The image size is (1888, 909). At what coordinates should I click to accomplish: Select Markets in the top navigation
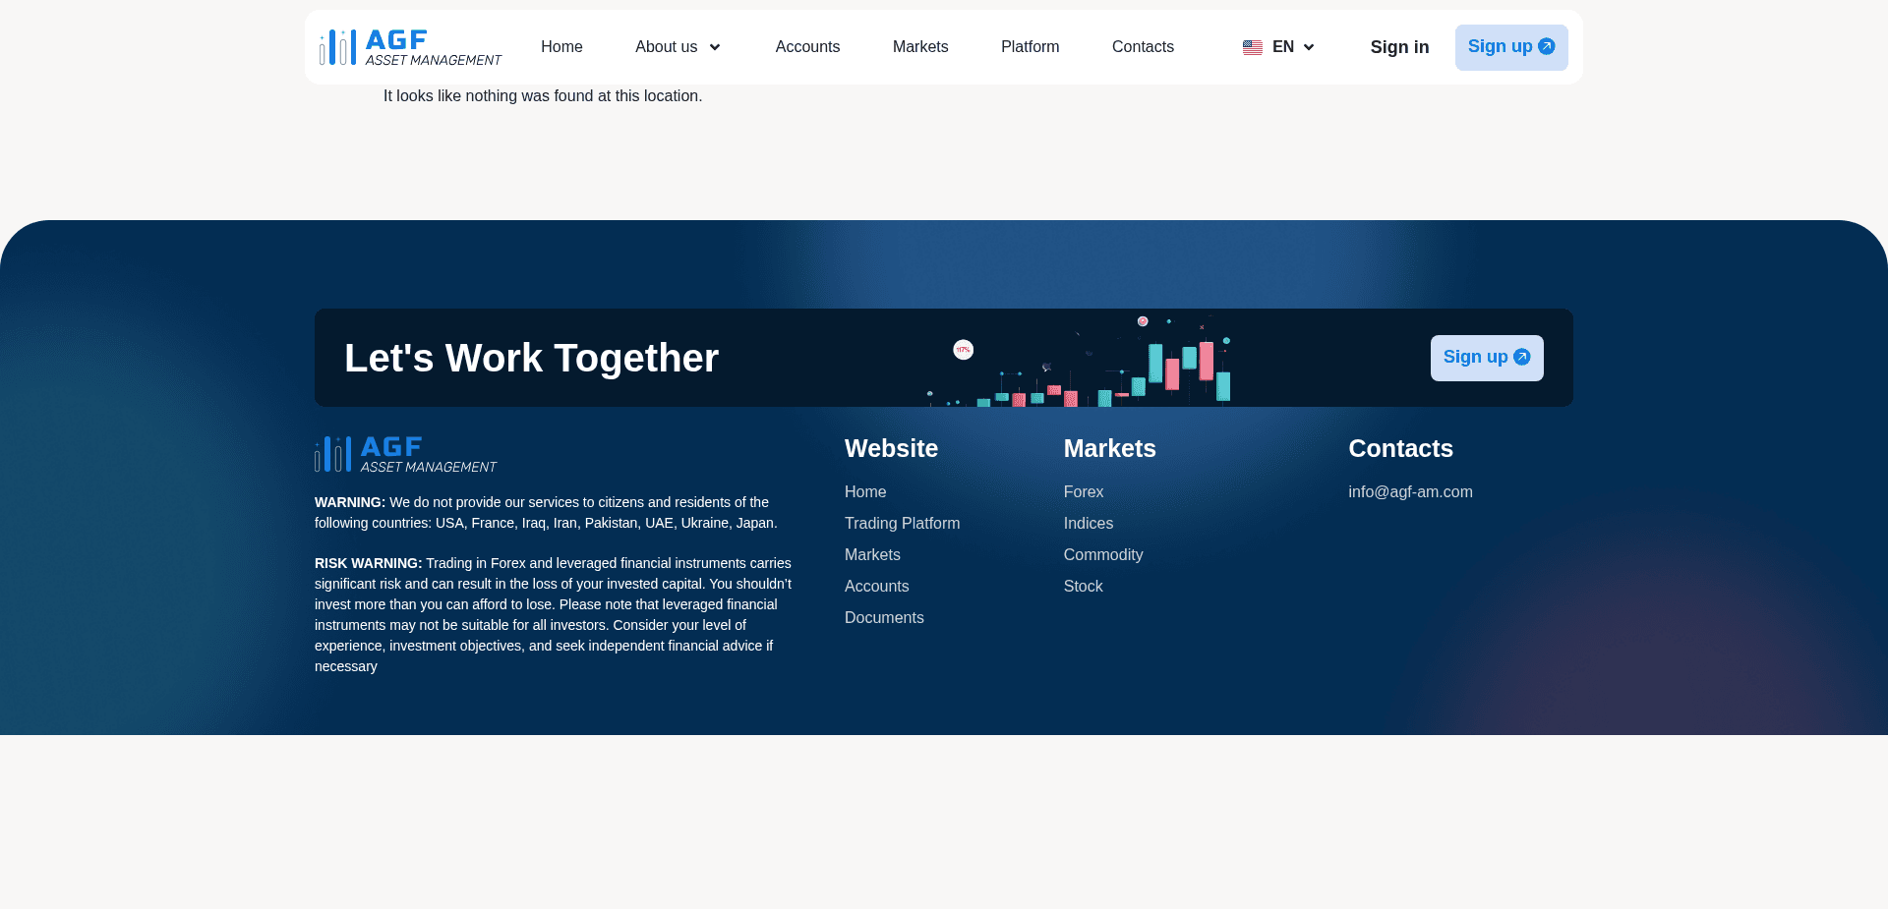(x=920, y=47)
